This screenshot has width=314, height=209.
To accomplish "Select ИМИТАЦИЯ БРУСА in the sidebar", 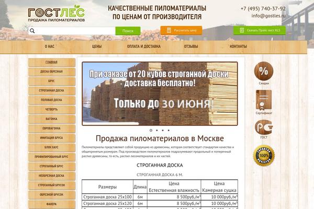I will [x=52, y=138].
